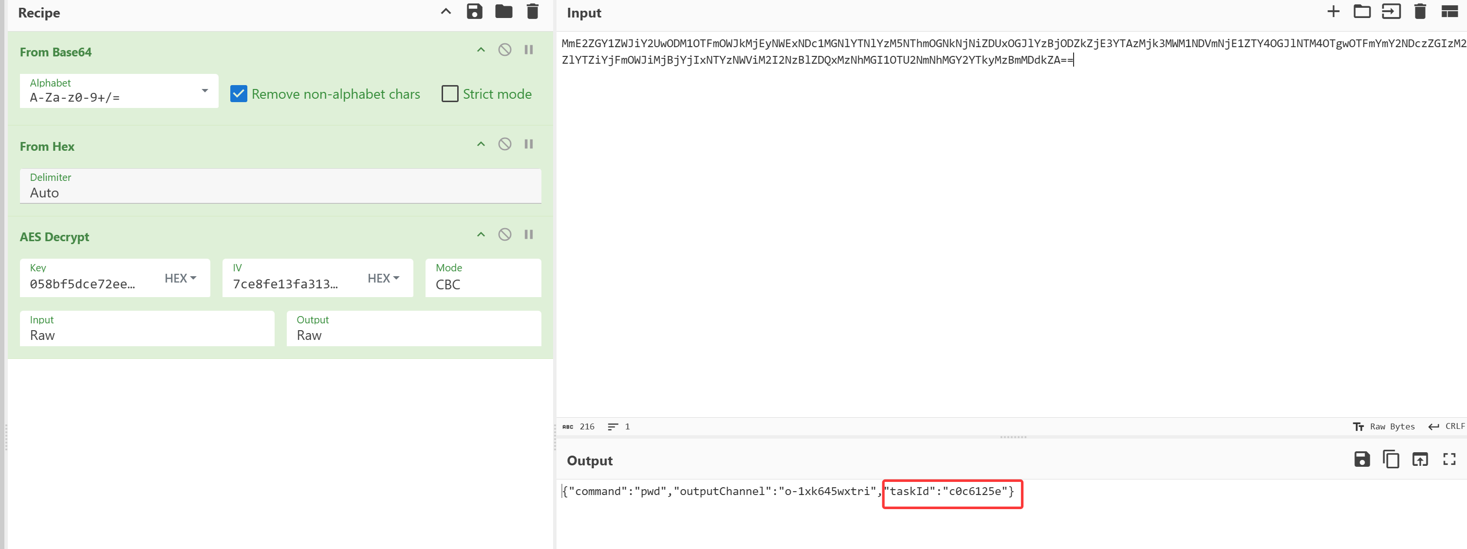Maximise the output pane
This screenshot has width=1467, height=549.
pyautogui.click(x=1449, y=459)
